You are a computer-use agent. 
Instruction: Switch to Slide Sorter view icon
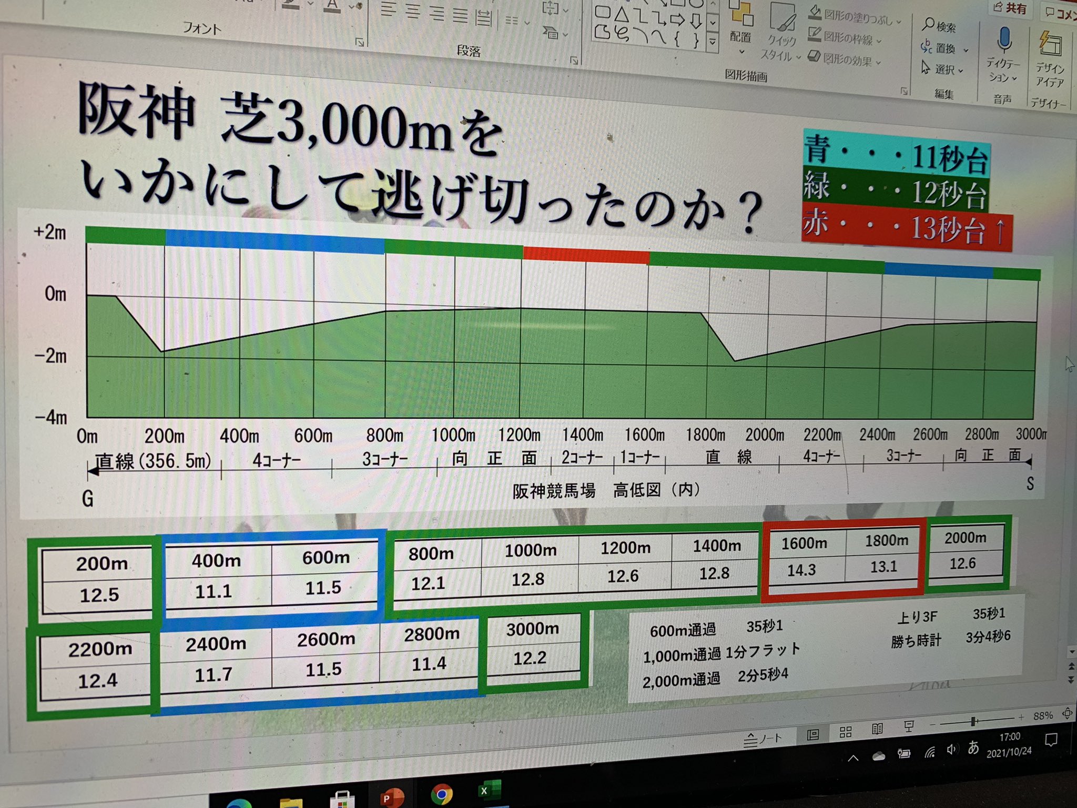(846, 732)
